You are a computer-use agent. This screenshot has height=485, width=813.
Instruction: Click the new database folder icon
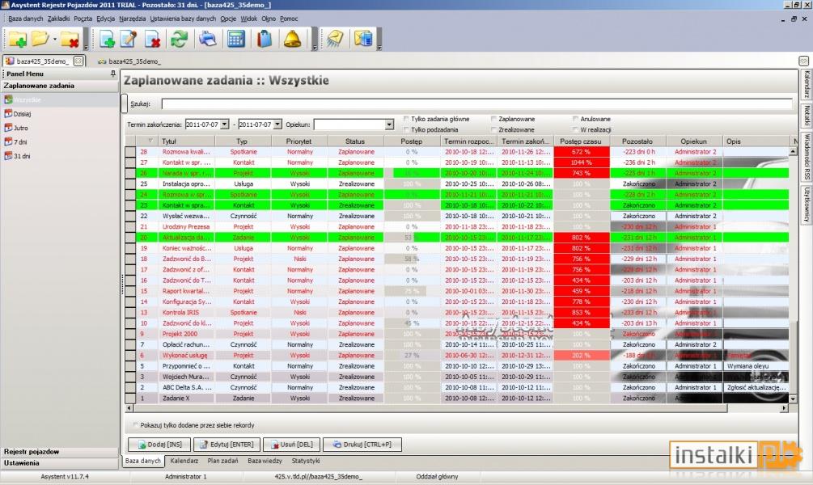coord(17,39)
